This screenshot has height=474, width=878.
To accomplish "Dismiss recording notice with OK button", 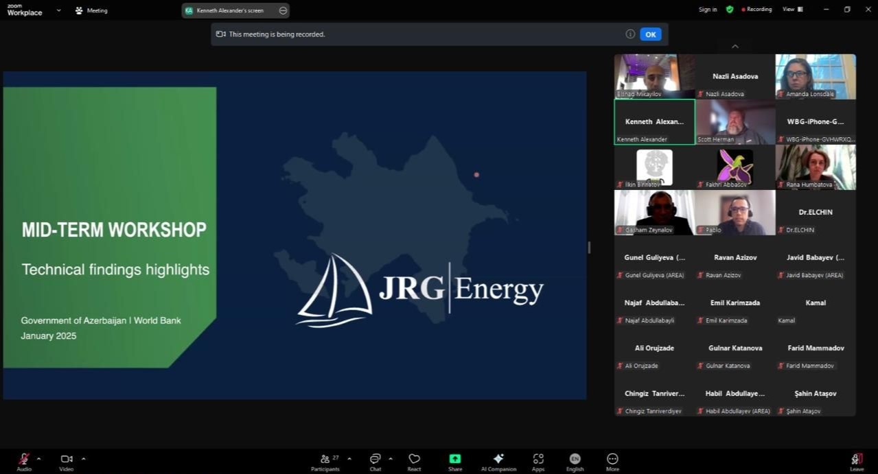I will coord(650,34).
